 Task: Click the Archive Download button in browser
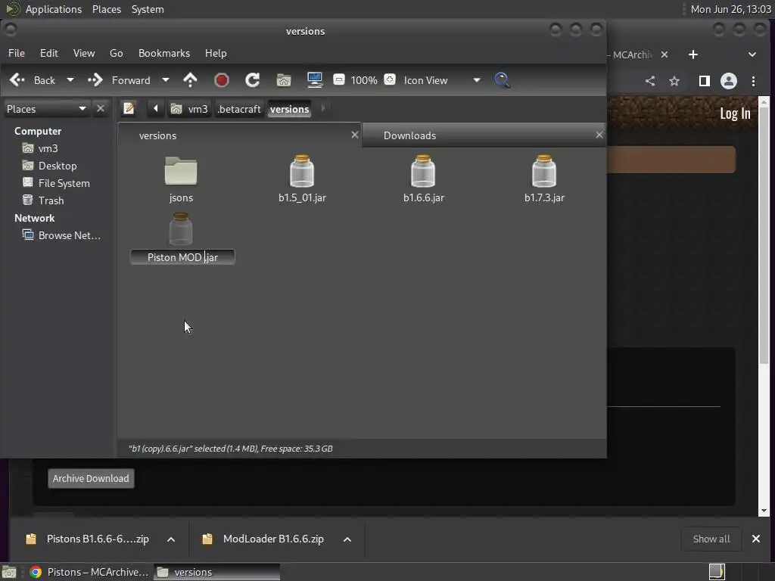91,478
